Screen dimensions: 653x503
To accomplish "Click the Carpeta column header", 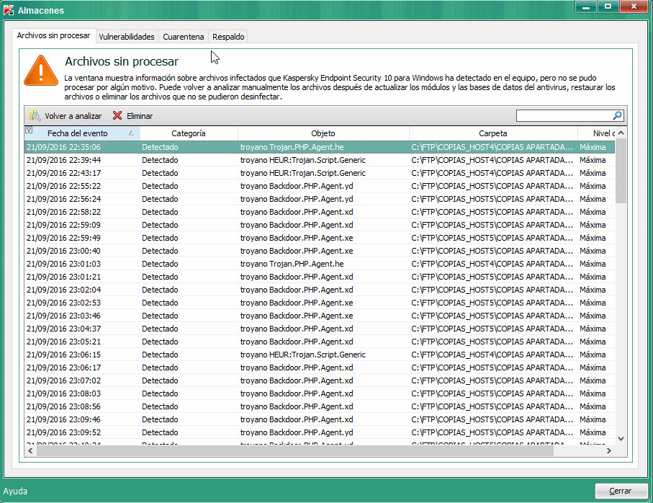I will click(x=492, y=133).
